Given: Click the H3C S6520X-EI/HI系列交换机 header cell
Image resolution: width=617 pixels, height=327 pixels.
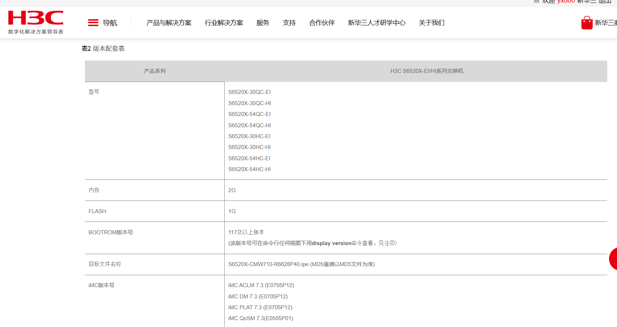Looking at the screenshot, I should tap(427, 71).
